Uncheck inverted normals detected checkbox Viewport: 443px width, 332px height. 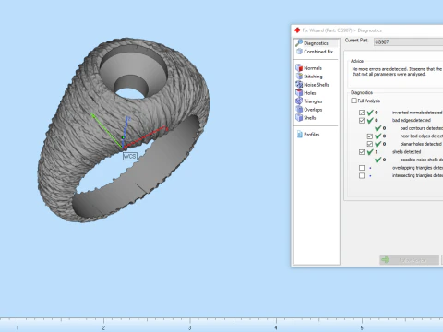pyautogui.click(x=362, y=113)
